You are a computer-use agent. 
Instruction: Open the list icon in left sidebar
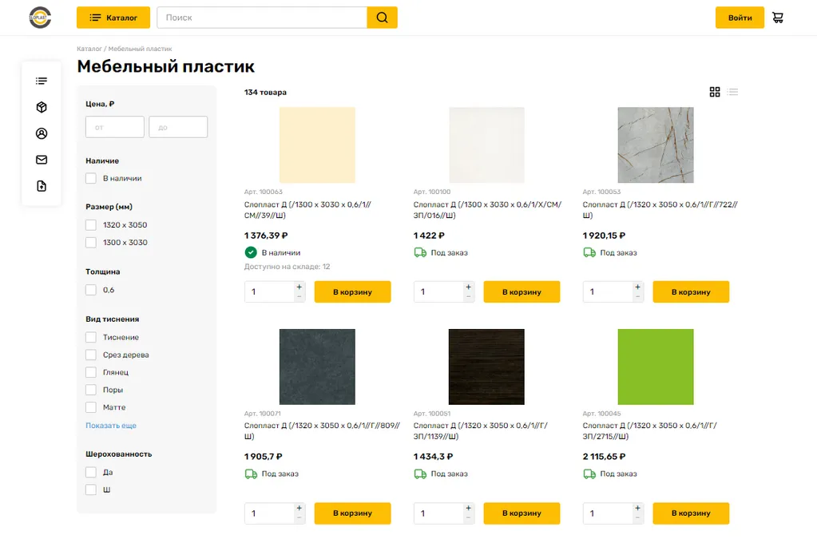coord(42,81)
